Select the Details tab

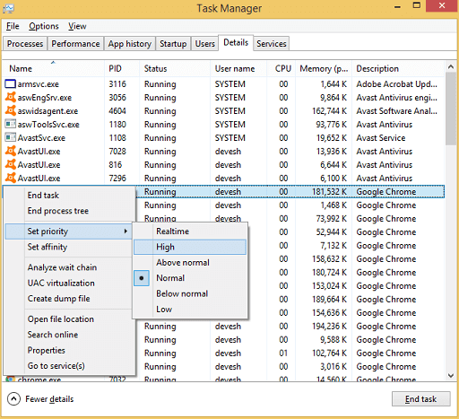tap(236, 43)
